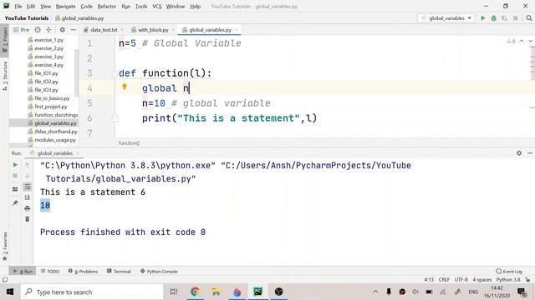Open exercise_1.py in project tree

click(x=48, y=40)
